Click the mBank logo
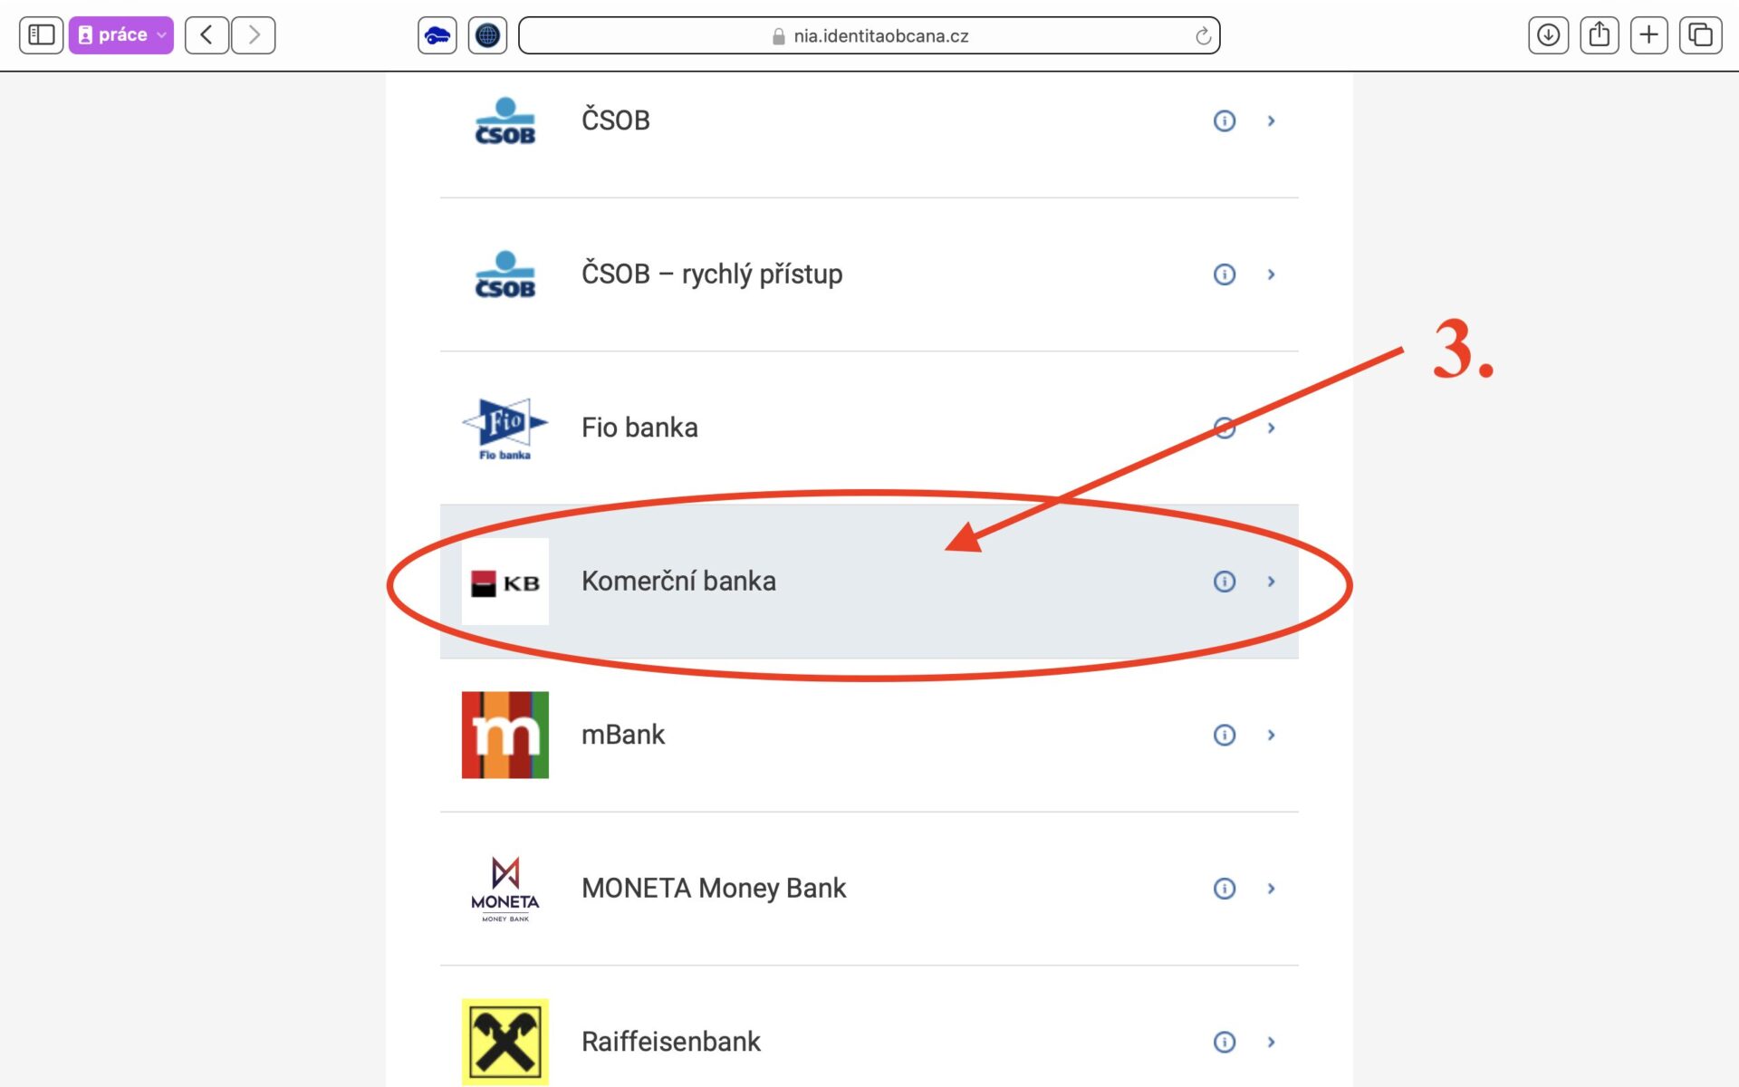The height and width of the screenshot is (1087, 1739). click(x=505, y=735)
